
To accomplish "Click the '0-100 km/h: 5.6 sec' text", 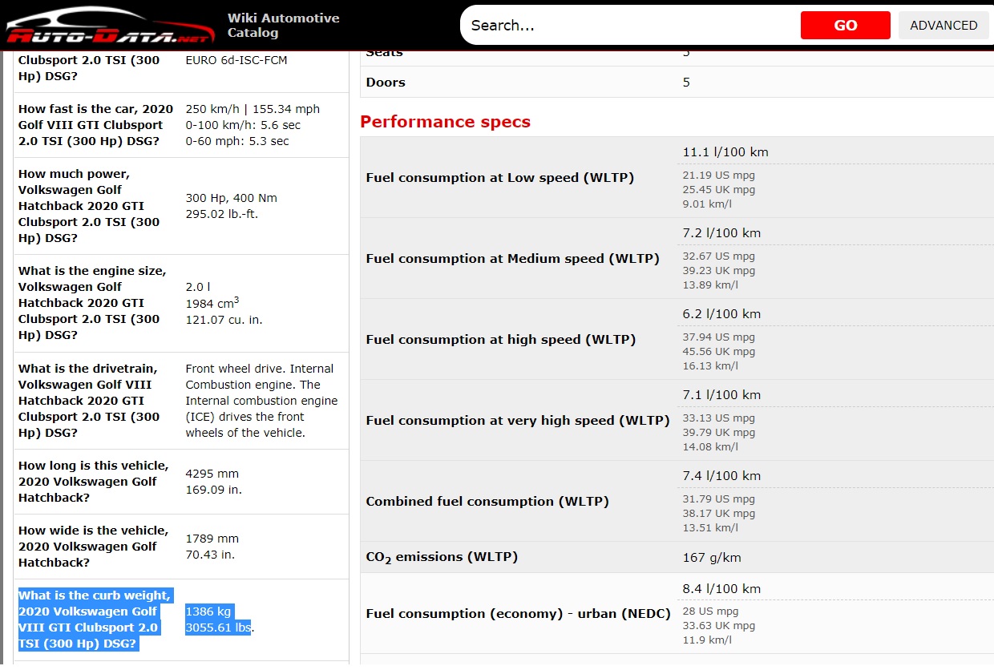I will click(x=243, y=125).
